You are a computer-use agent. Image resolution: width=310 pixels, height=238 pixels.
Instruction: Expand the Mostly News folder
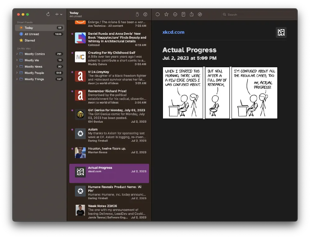17,67
